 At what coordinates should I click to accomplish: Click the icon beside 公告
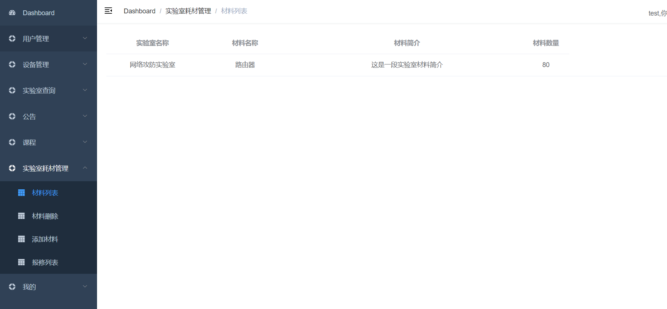pos(12,116)
